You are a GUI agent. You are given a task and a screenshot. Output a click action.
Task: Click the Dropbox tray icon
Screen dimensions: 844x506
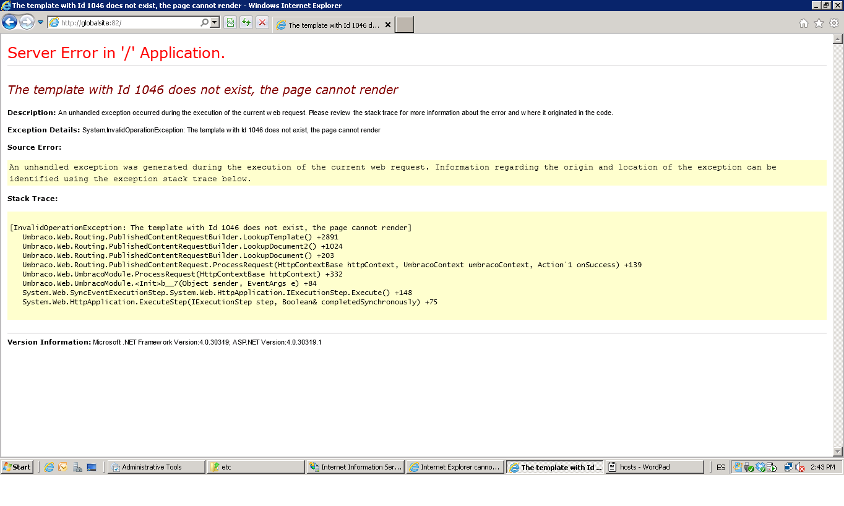760,468
